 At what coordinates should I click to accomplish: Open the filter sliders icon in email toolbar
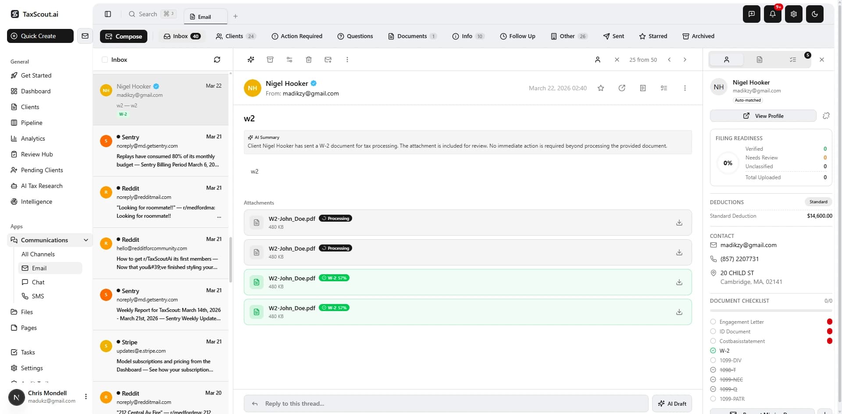tap(289, 60)
